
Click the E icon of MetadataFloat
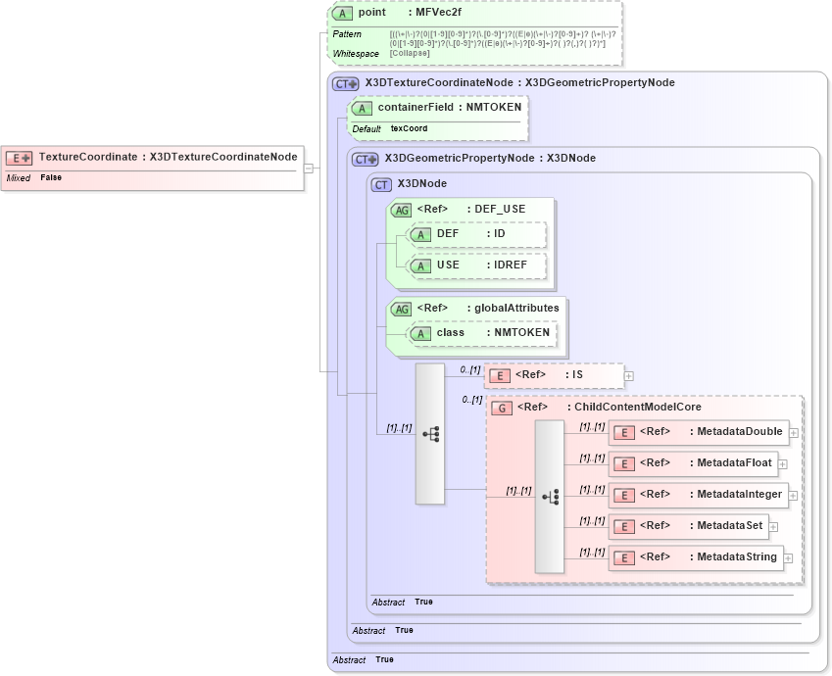624,463
